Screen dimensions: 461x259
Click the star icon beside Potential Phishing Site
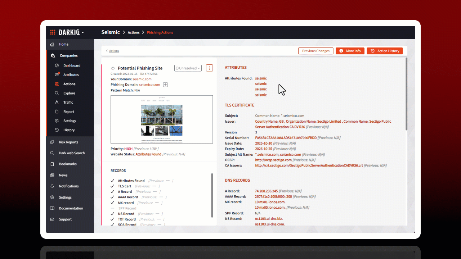coord(113,68)
